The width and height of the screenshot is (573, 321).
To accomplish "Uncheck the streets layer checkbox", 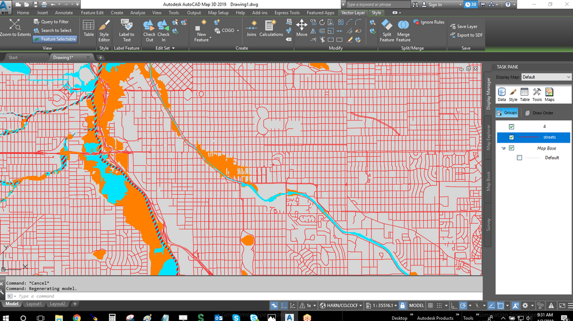I will coord(511,138).
